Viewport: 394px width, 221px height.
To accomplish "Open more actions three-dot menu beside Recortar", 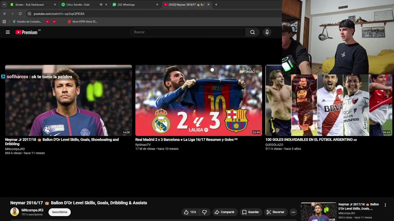I will point(293,212).
